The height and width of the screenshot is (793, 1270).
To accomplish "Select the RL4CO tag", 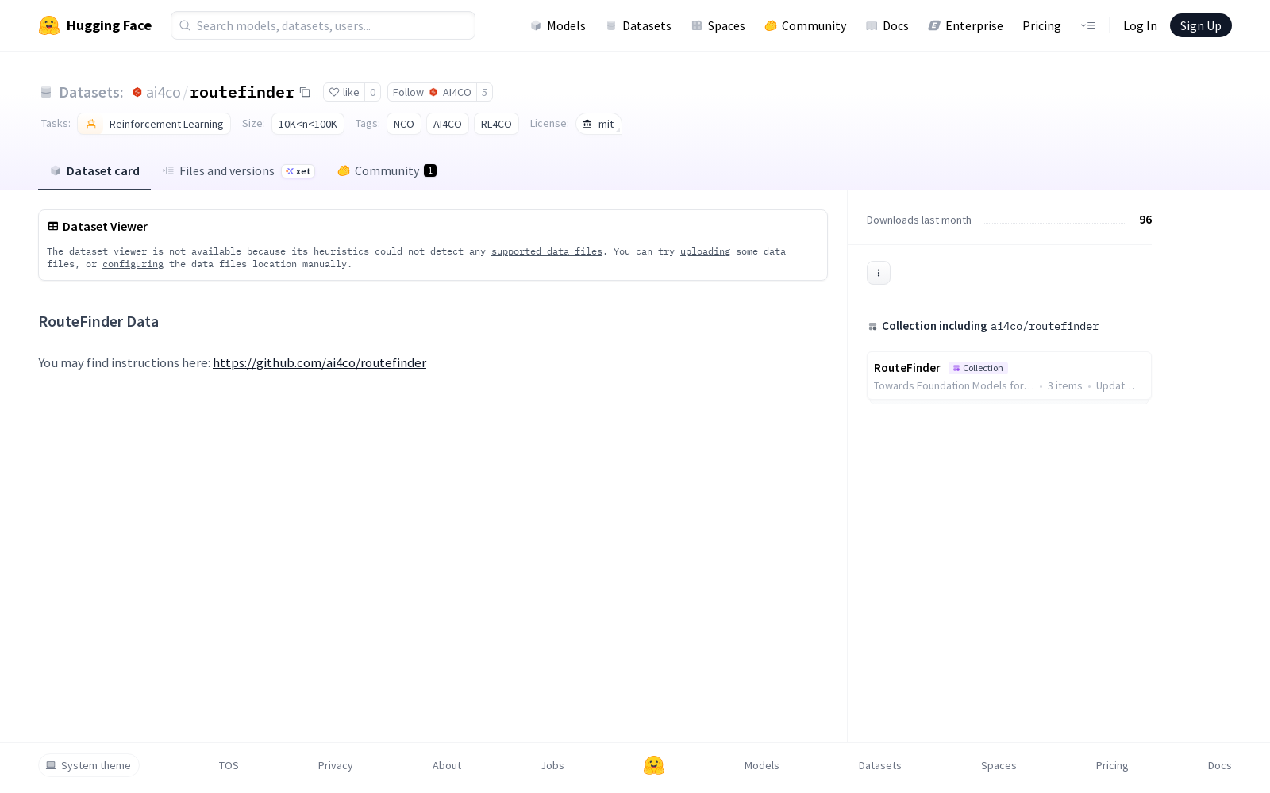I will (496, 124).
